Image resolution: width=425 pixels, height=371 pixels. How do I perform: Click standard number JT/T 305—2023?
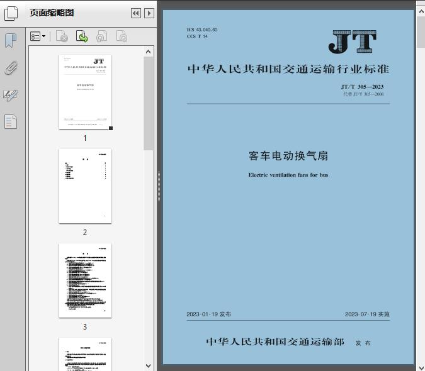tap(363, 87)
